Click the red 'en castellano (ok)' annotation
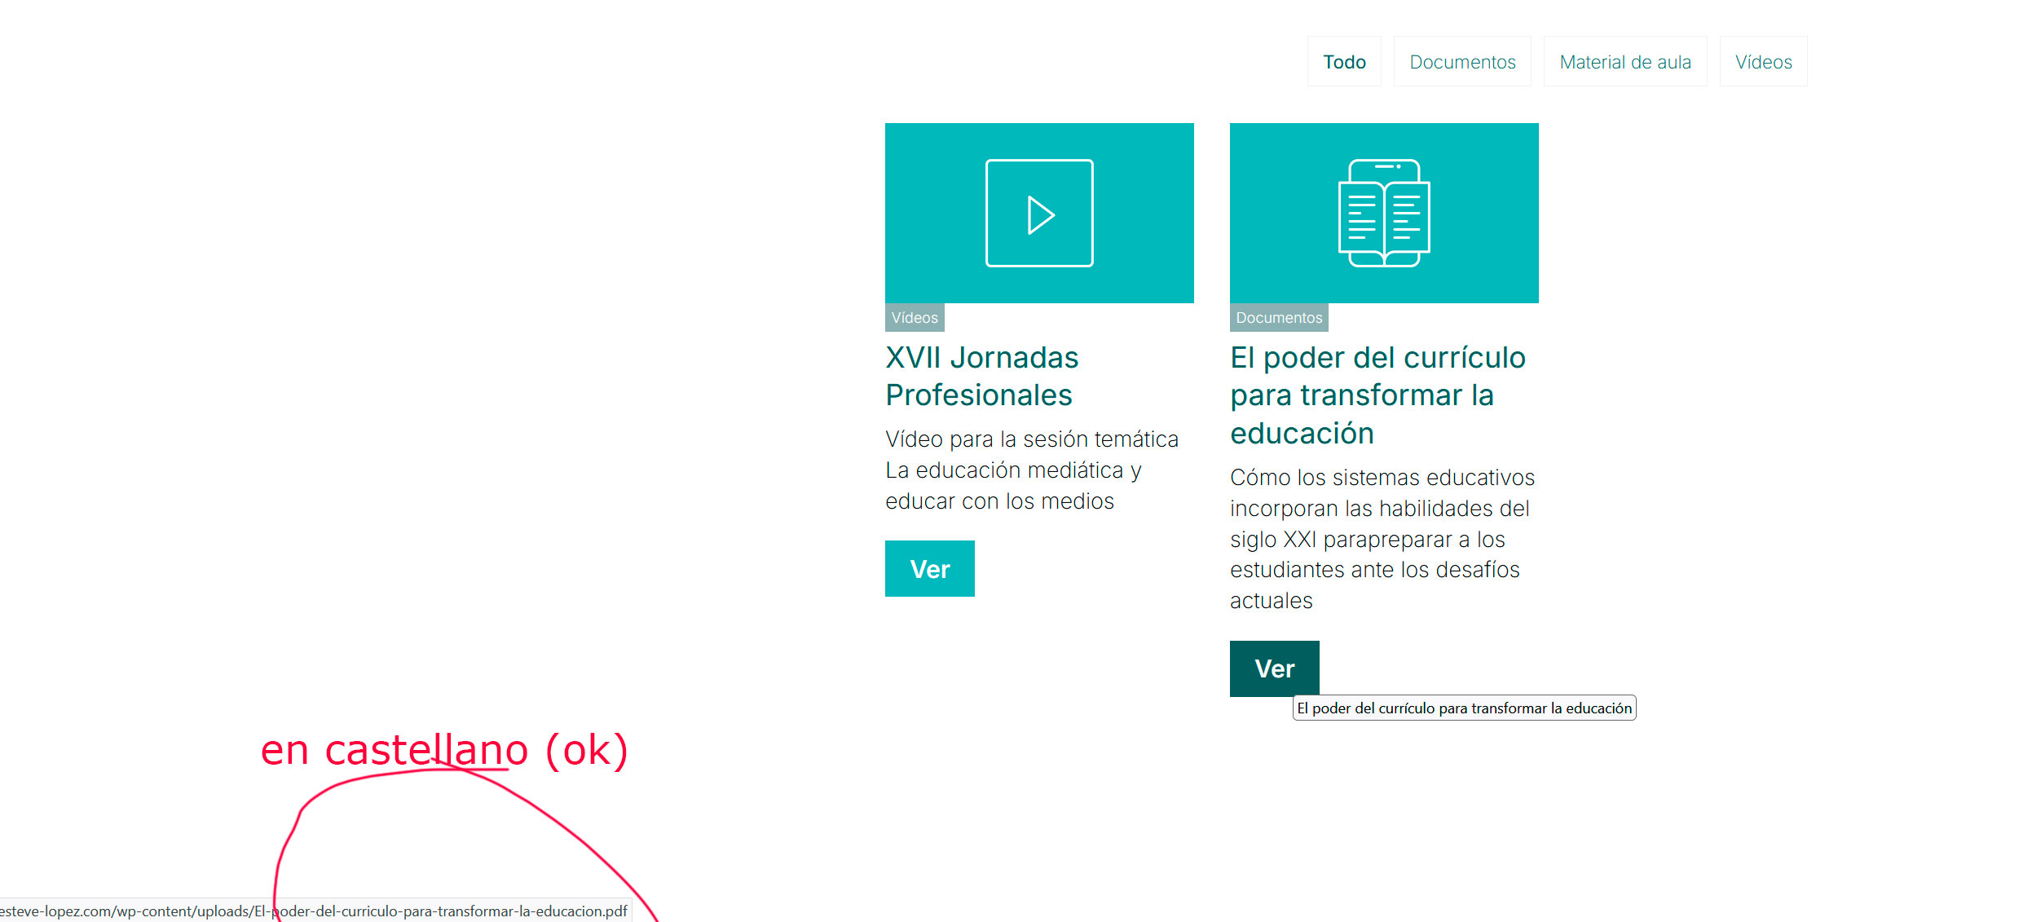This screenshot has height=922, width=2032. pyautogui.click(x=444, y=749)
